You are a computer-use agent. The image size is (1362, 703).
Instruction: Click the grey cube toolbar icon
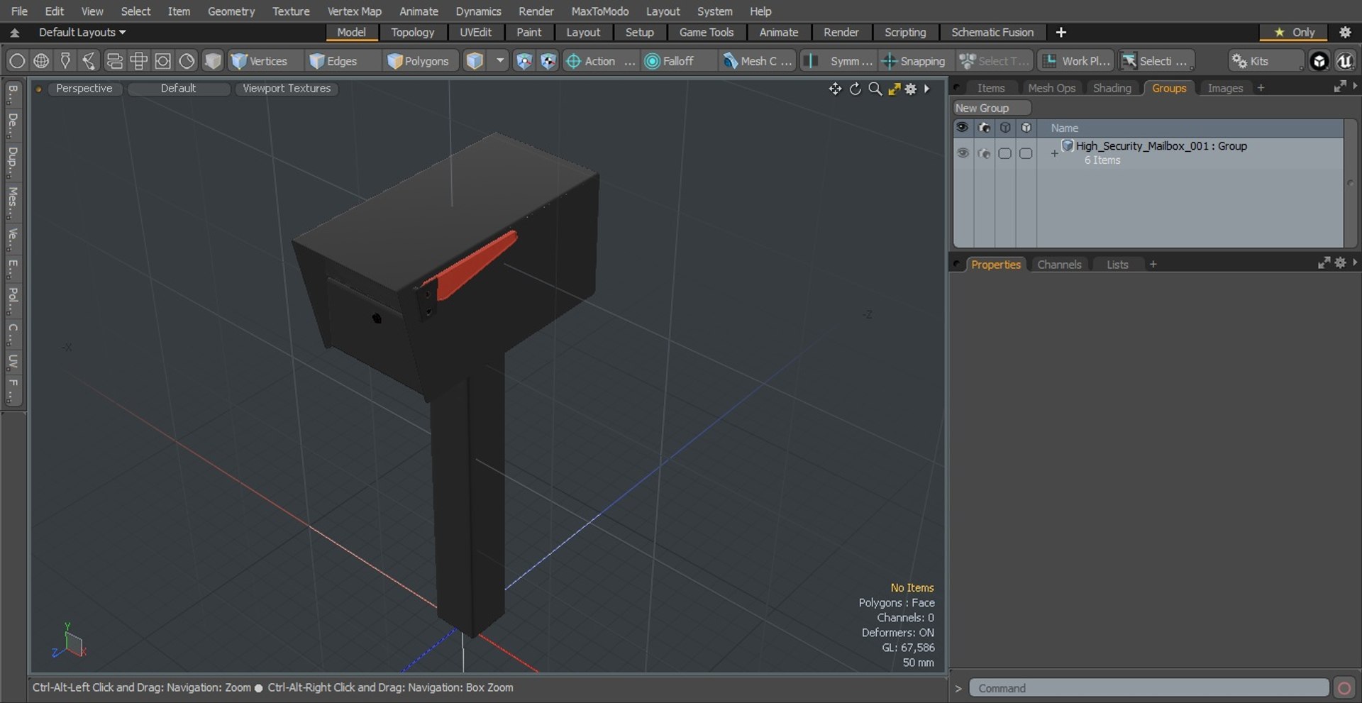coord(213,61)
